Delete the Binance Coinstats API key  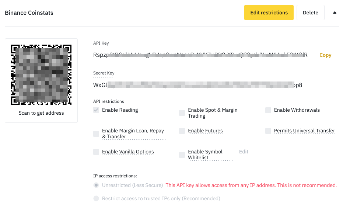tap(310, 12)
